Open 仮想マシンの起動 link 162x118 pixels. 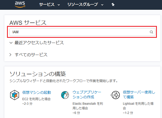[x=36, y=92]
